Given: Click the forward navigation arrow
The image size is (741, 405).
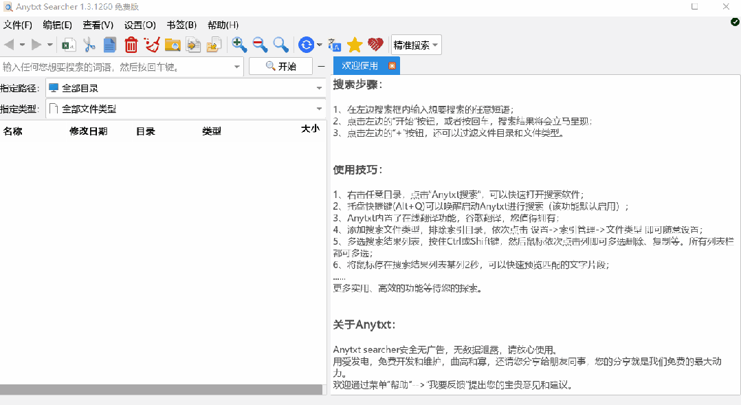Looking at the screenshot, I should coord(36,45).
